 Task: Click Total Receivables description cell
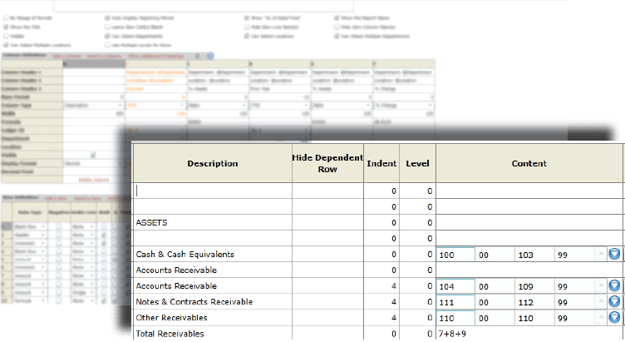click(x=213, y=334)
